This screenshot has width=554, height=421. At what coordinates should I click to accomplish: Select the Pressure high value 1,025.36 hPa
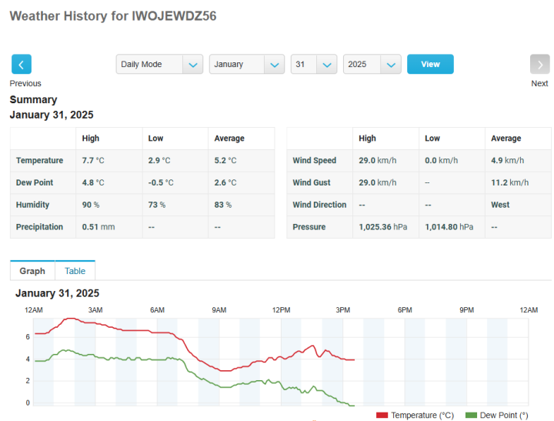coord(383,227)
